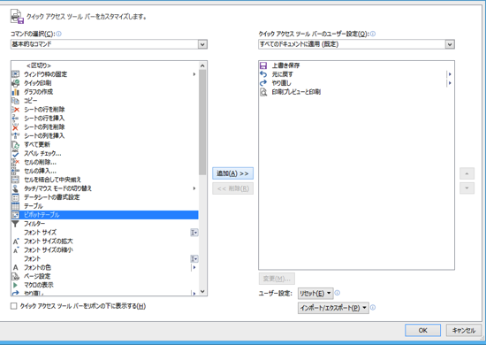Click the マクロの表示 play icon
Image resolution: width=486 pixels, height=345 pixels.
(15, 285)
